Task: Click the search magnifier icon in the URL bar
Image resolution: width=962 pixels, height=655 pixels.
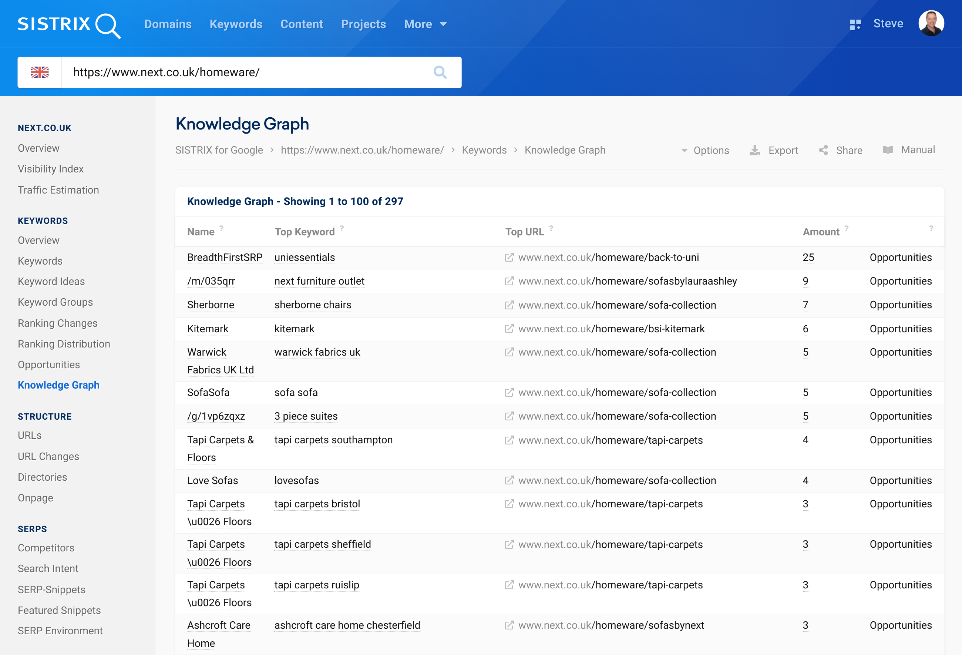Action: pyautogui.click(x=440, y=73)
